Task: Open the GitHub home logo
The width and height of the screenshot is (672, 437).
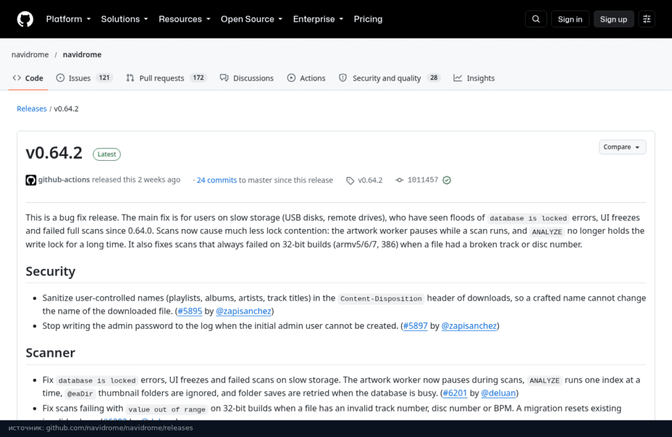Action: (26, 19)
